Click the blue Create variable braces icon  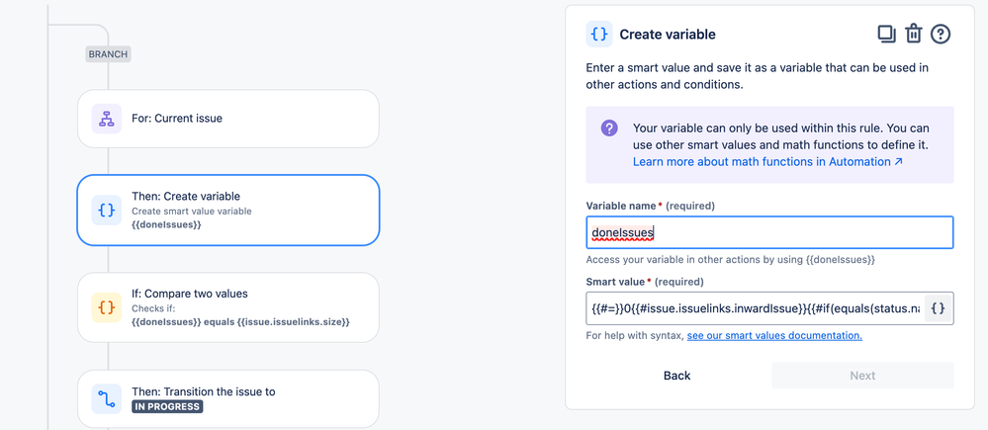tap(107, 210)
